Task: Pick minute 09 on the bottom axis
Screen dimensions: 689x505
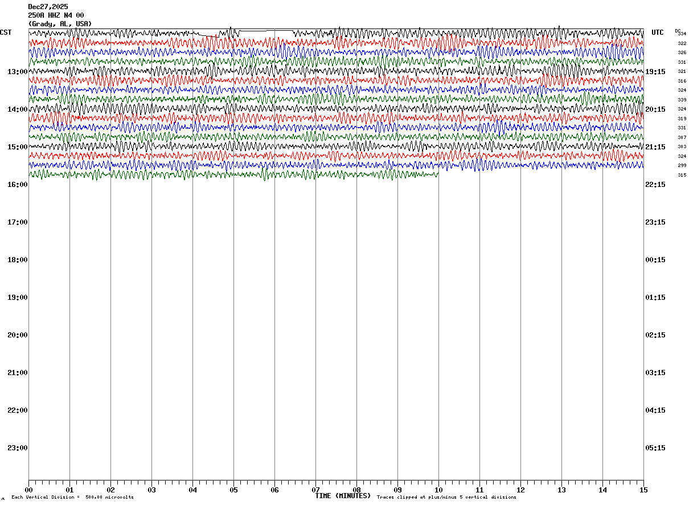Action: (x=397, y=490)
